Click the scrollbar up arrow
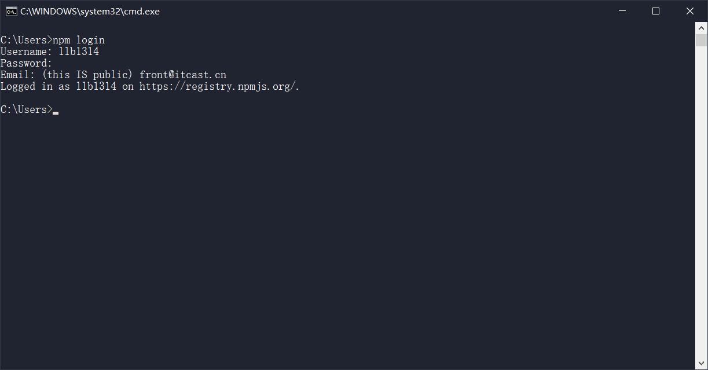 click(701, 28)
